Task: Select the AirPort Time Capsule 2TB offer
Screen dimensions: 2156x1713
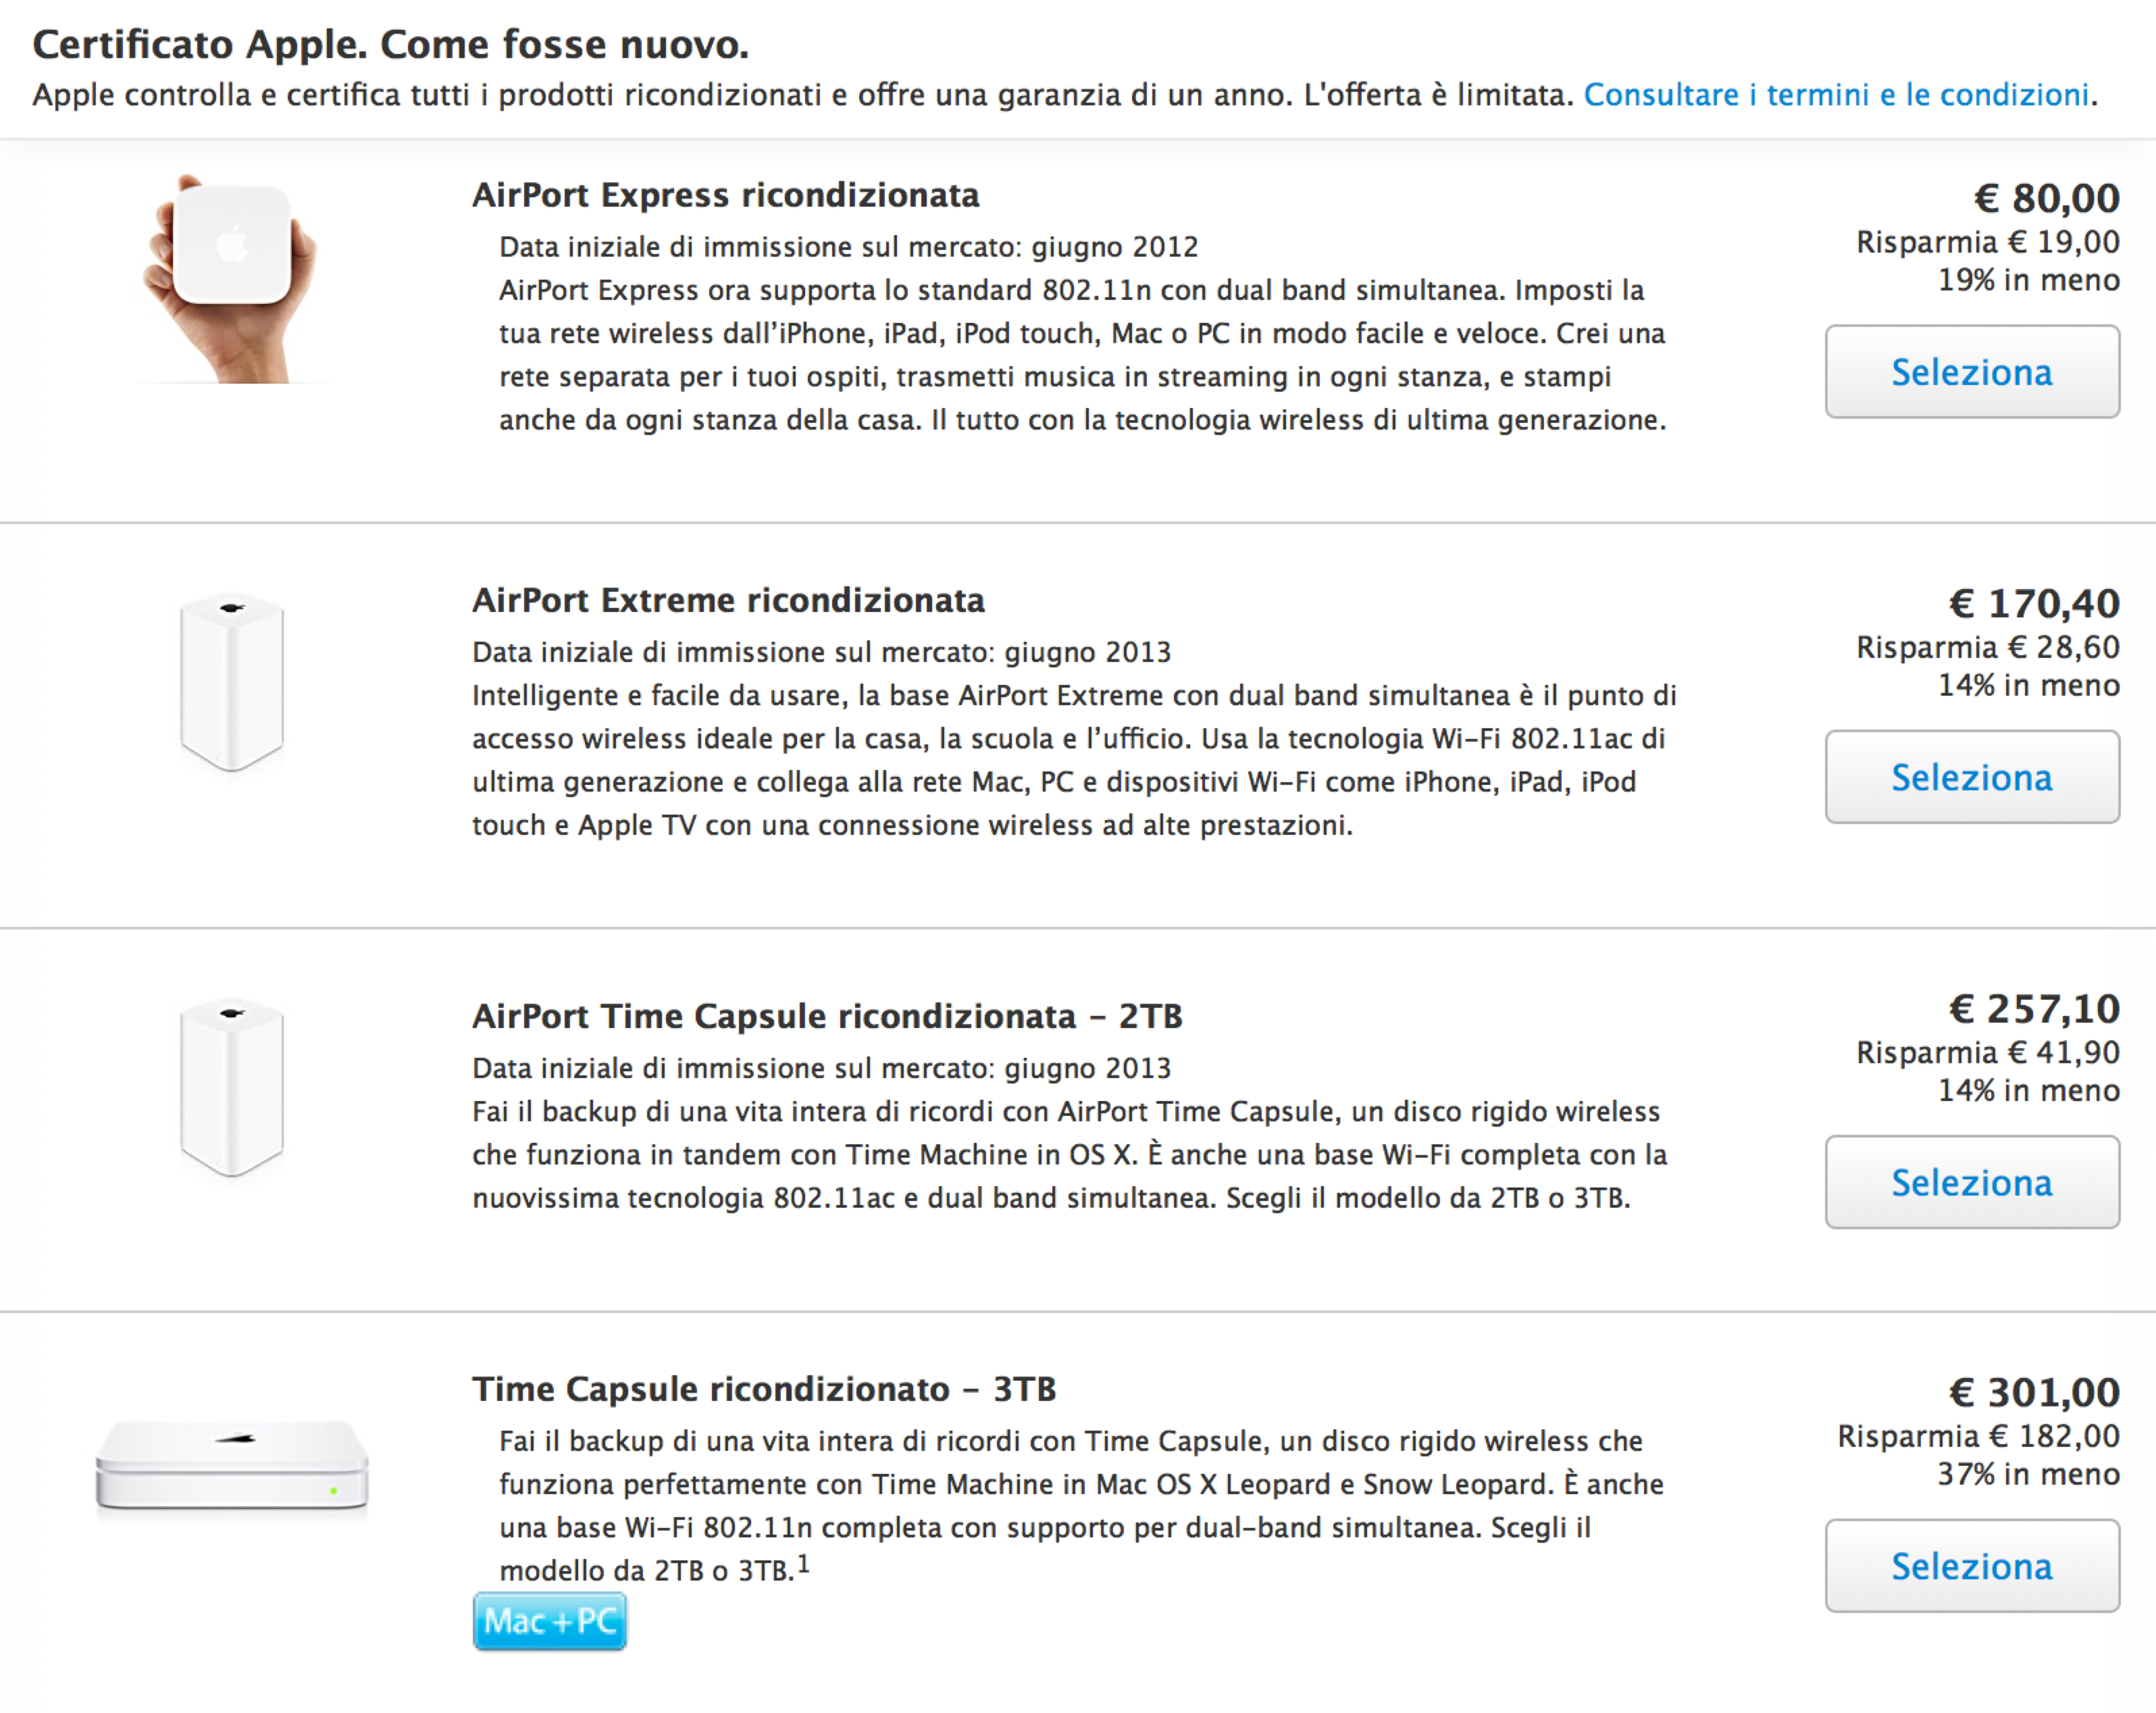Action: [1971, 1182]
